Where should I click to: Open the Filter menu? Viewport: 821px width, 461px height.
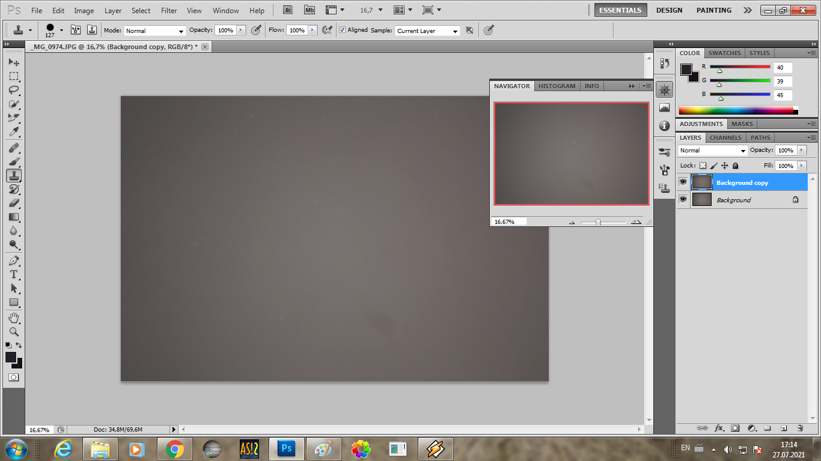click(x=169, y=11)
